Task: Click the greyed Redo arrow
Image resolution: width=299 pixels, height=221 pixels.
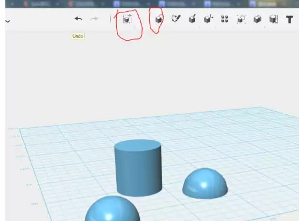Action: point(94,19)
